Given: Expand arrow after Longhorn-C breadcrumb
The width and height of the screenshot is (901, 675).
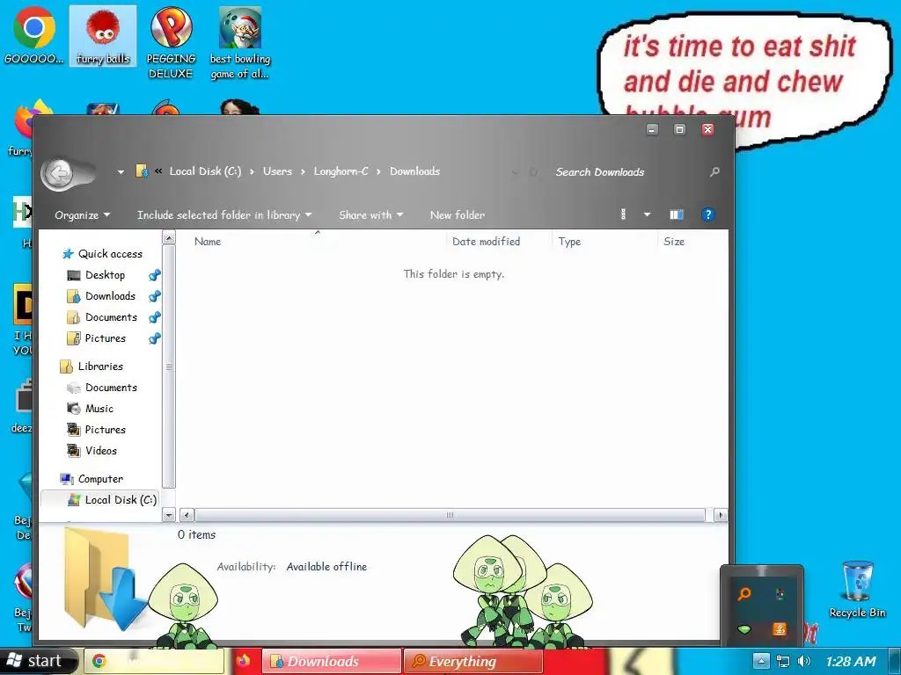Looking at the screenshot, I should point(378,171).
